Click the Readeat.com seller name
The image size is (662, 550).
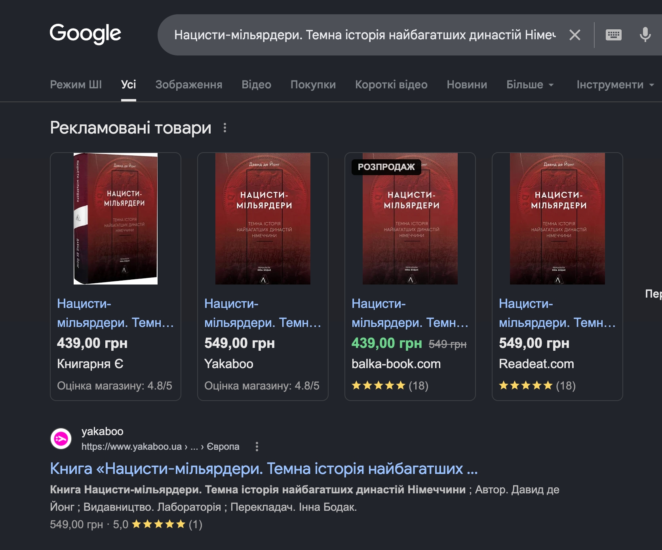(x=536, y=364)
